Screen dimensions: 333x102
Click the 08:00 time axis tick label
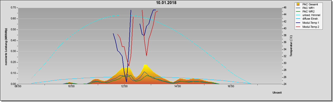(x=18, y=86)
